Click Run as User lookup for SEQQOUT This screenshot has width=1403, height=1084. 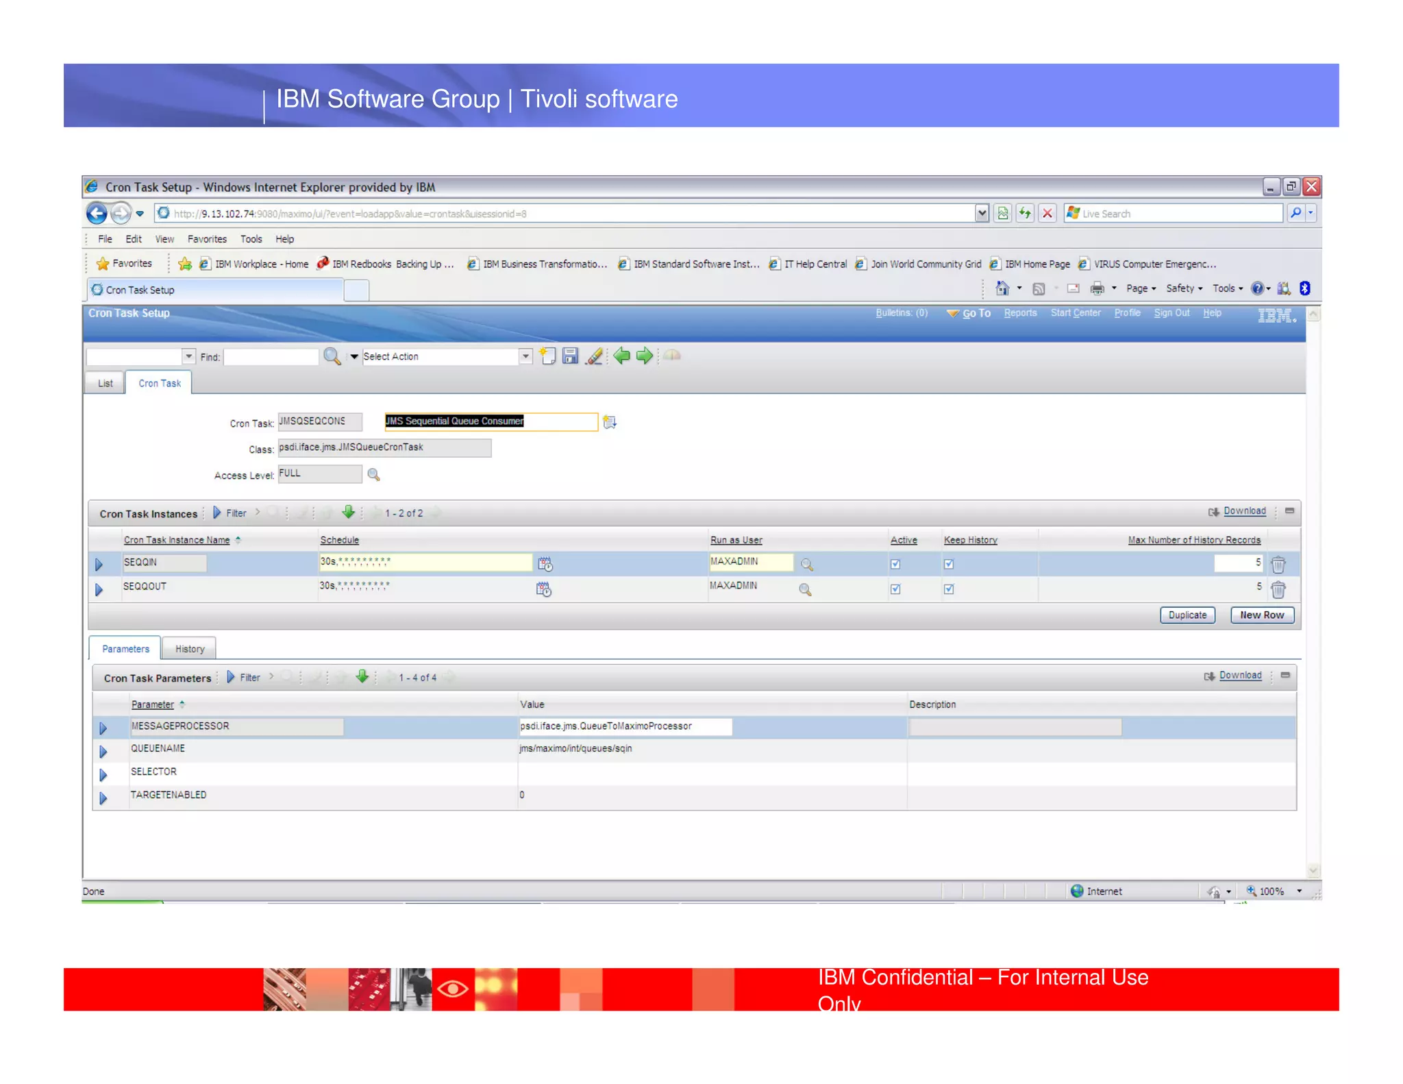805,589
